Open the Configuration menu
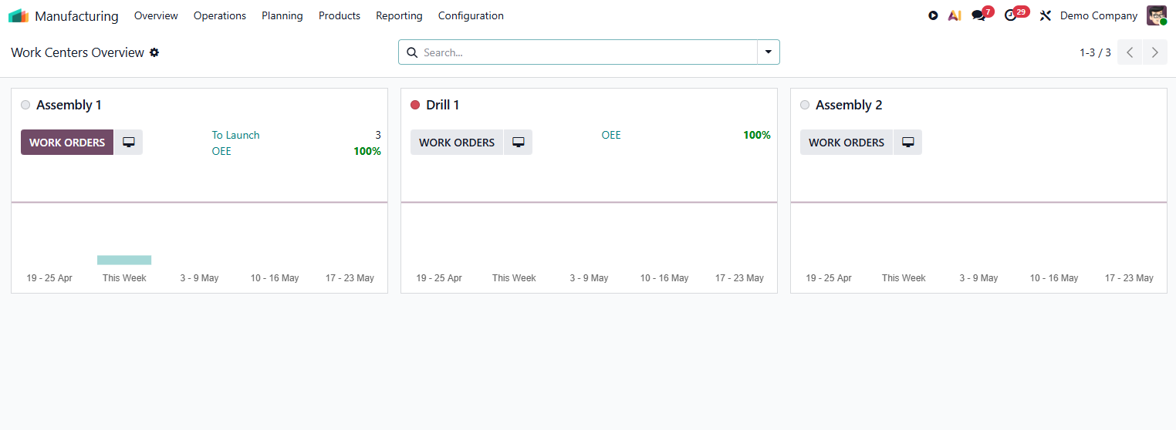Viewport: 1176px width, 430px height. point(471,15)
